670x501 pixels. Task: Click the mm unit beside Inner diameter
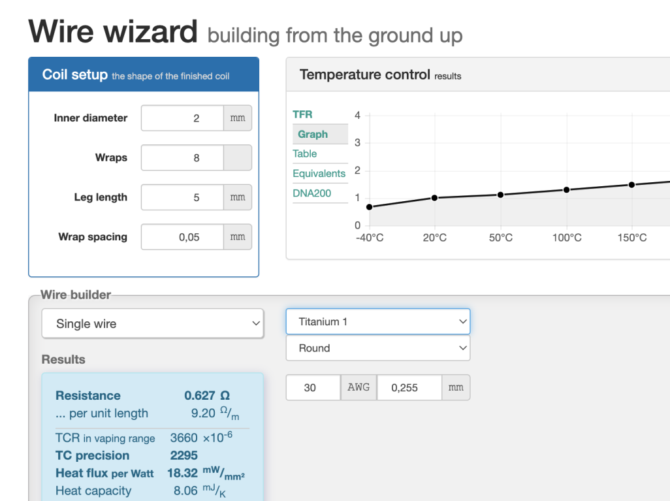tap(238, 118)
